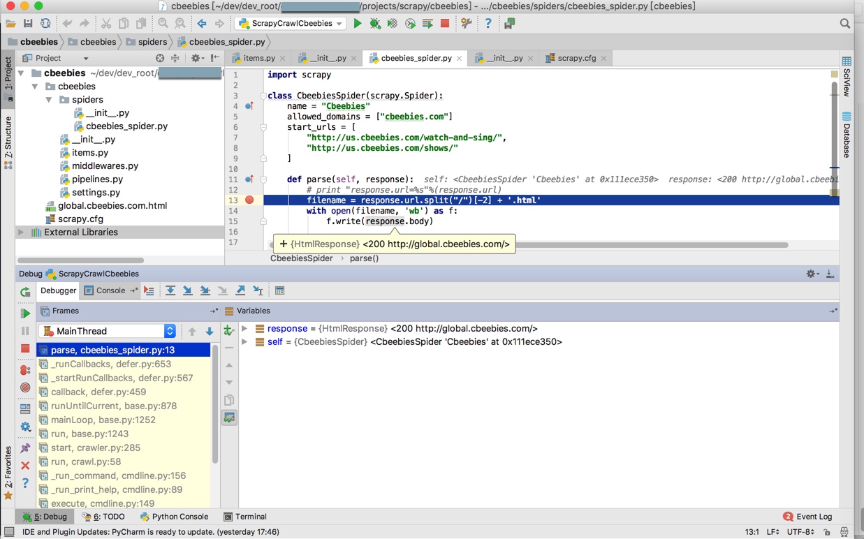Click the View Breakpoints icon
The image size is (864, 539).
point(25,370)
